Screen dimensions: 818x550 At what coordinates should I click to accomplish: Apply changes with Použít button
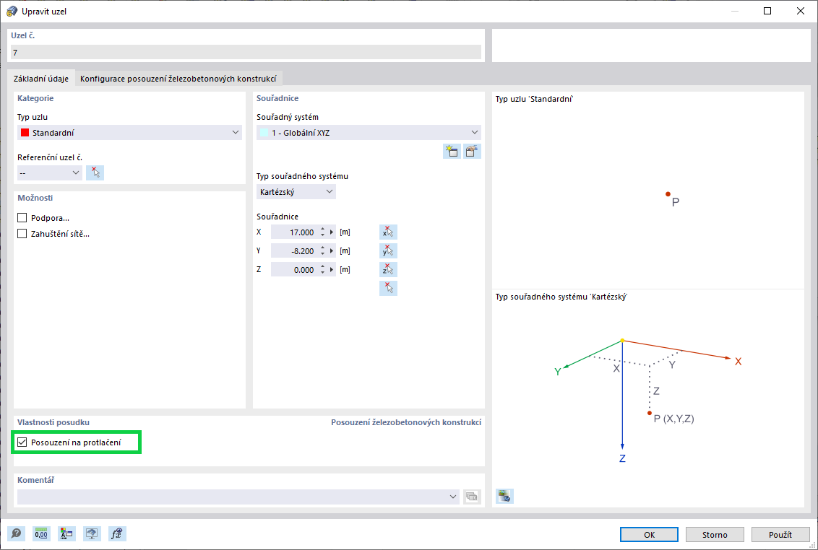780,534
